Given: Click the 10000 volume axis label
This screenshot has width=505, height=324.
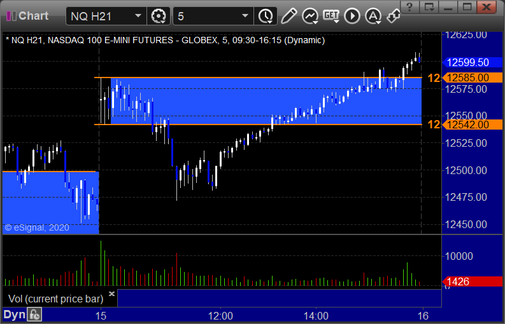Looking at the screenshot, I should pos(459,256).
